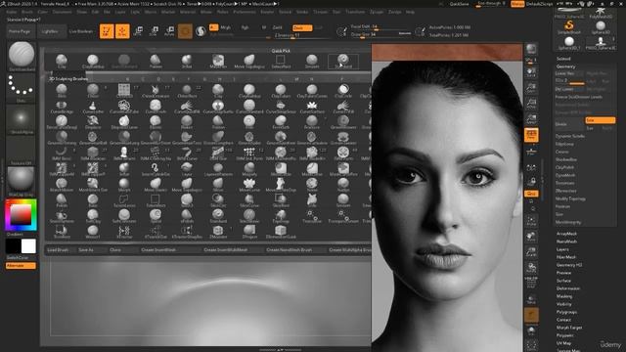
Task: Pick the Displace brush
Action: pyautogui.click(x=93, y=121)
